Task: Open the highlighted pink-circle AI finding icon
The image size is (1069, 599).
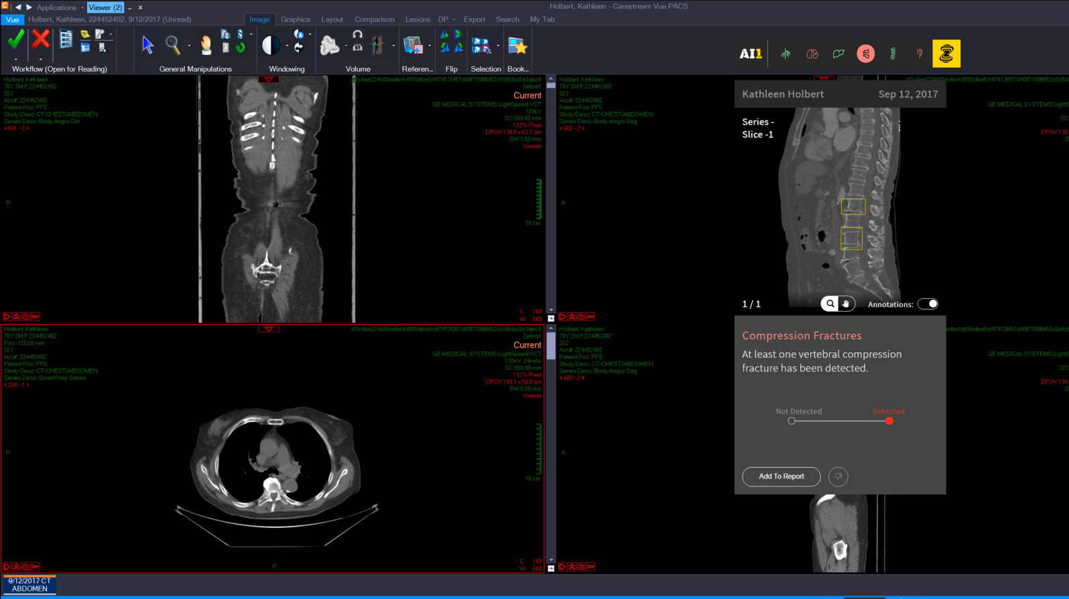Action: click(x=866, y=54)
